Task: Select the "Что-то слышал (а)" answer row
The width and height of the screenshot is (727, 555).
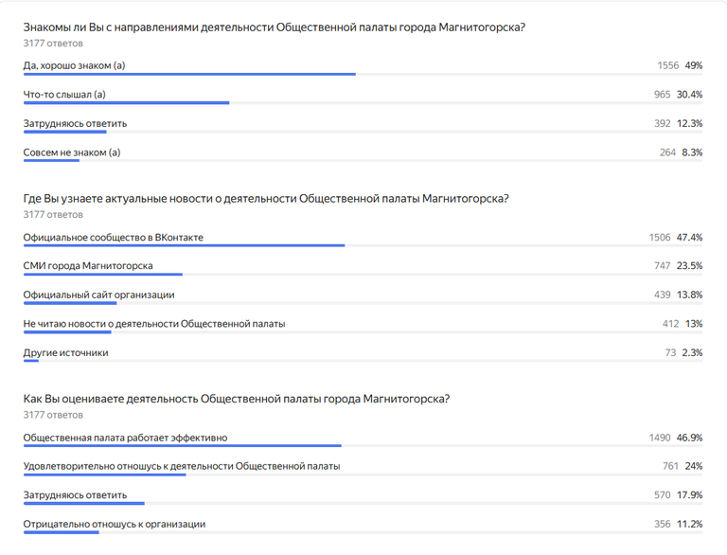Action: (x=64, y=95)
